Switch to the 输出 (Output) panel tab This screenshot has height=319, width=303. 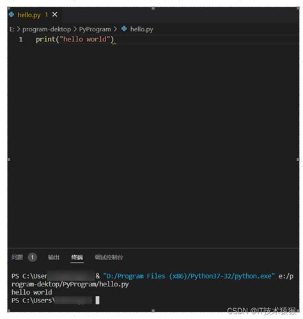click(54, 257)
